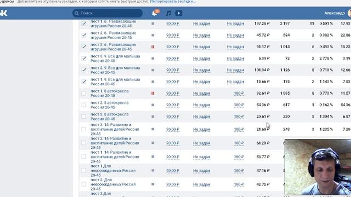Image resolution: width=351 pixels, height=197 pixels.
Task: Click the status icon for 'пост 1. 9. Все для малыша'
Action: click(x=152, y=82)
